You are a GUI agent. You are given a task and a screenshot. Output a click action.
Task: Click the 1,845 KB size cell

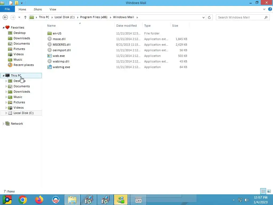point(181,39)
